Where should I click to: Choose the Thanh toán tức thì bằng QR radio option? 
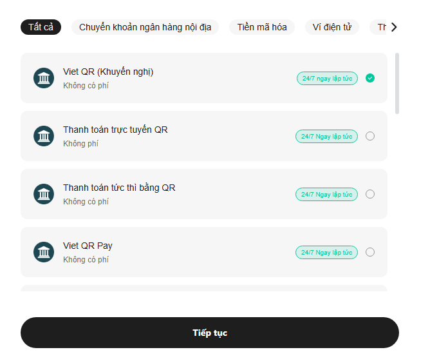click(370, 194)
